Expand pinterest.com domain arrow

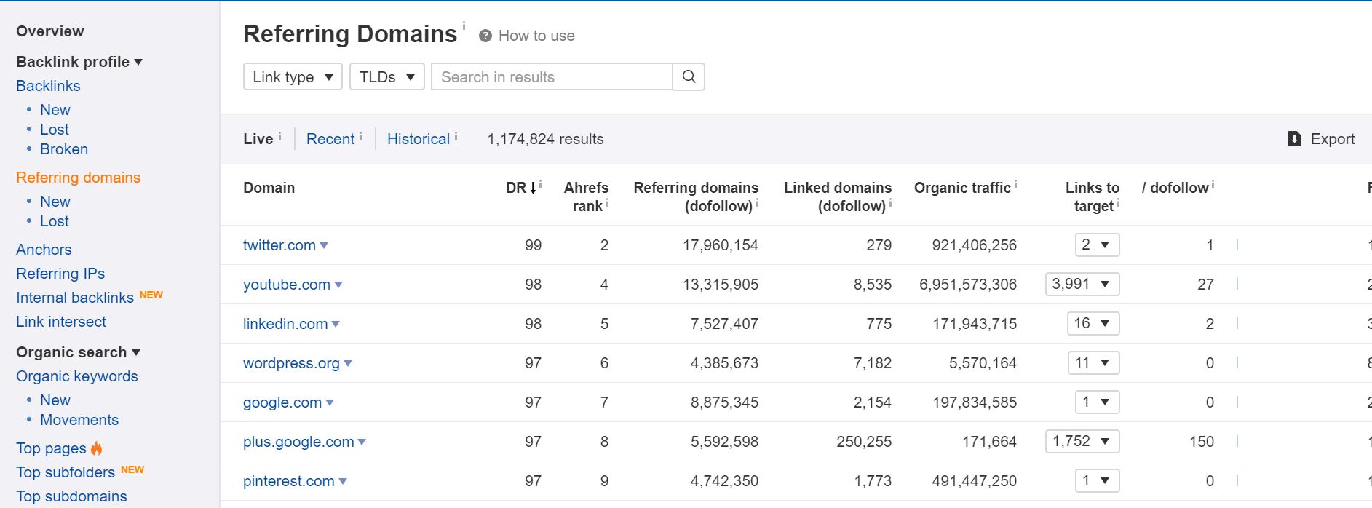343,481
